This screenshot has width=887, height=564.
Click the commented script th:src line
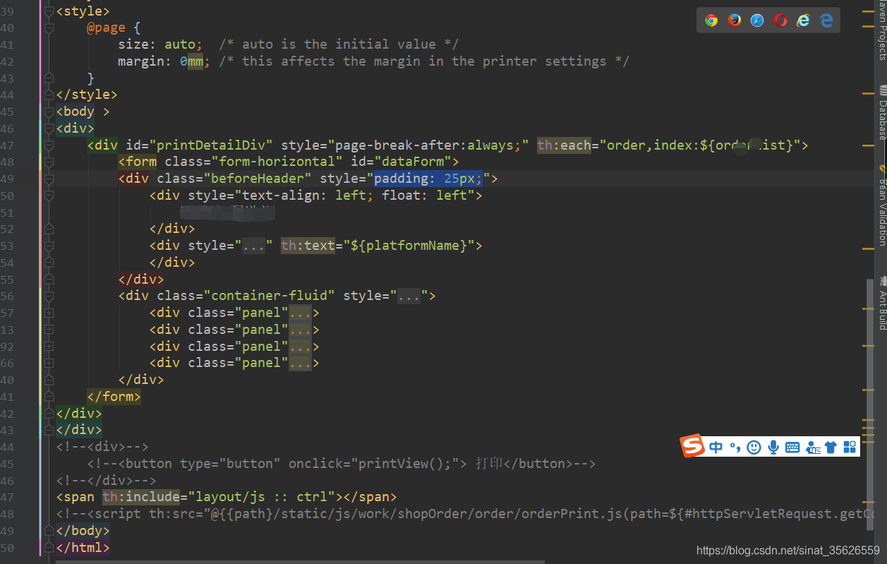(466, 514)
